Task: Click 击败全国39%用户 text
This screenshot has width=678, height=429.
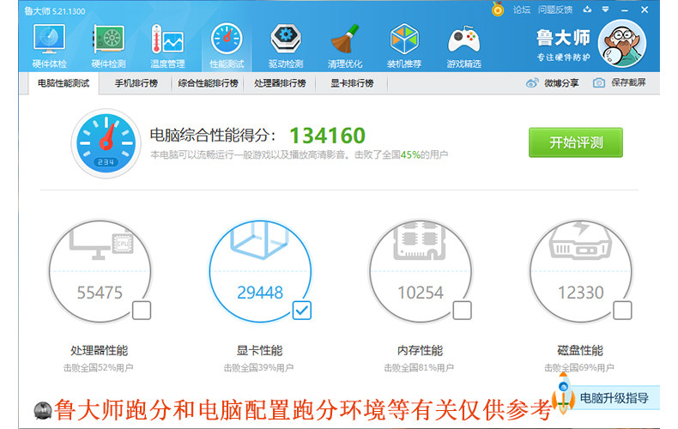Action: pos(258,367)
